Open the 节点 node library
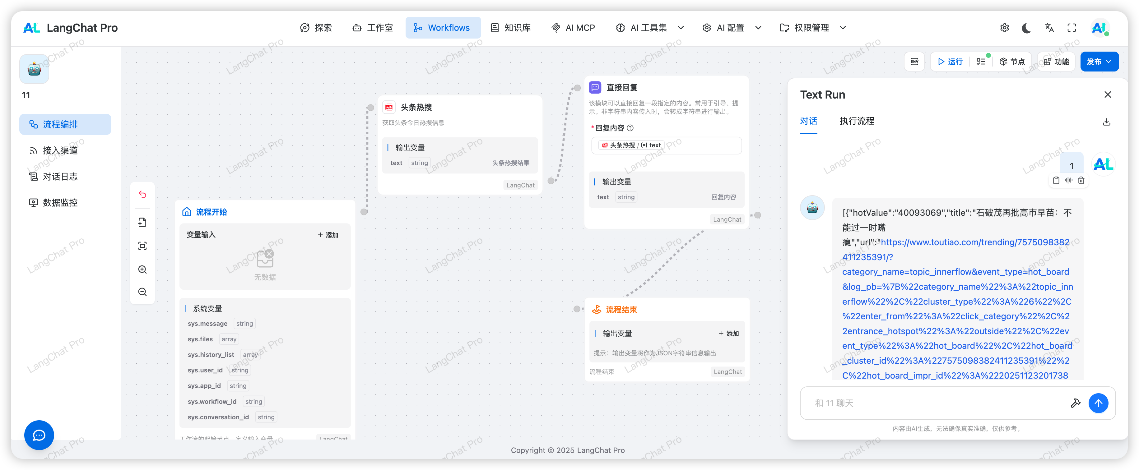The height and width of the screenshot is (470, 1139). click(1012, 62)
